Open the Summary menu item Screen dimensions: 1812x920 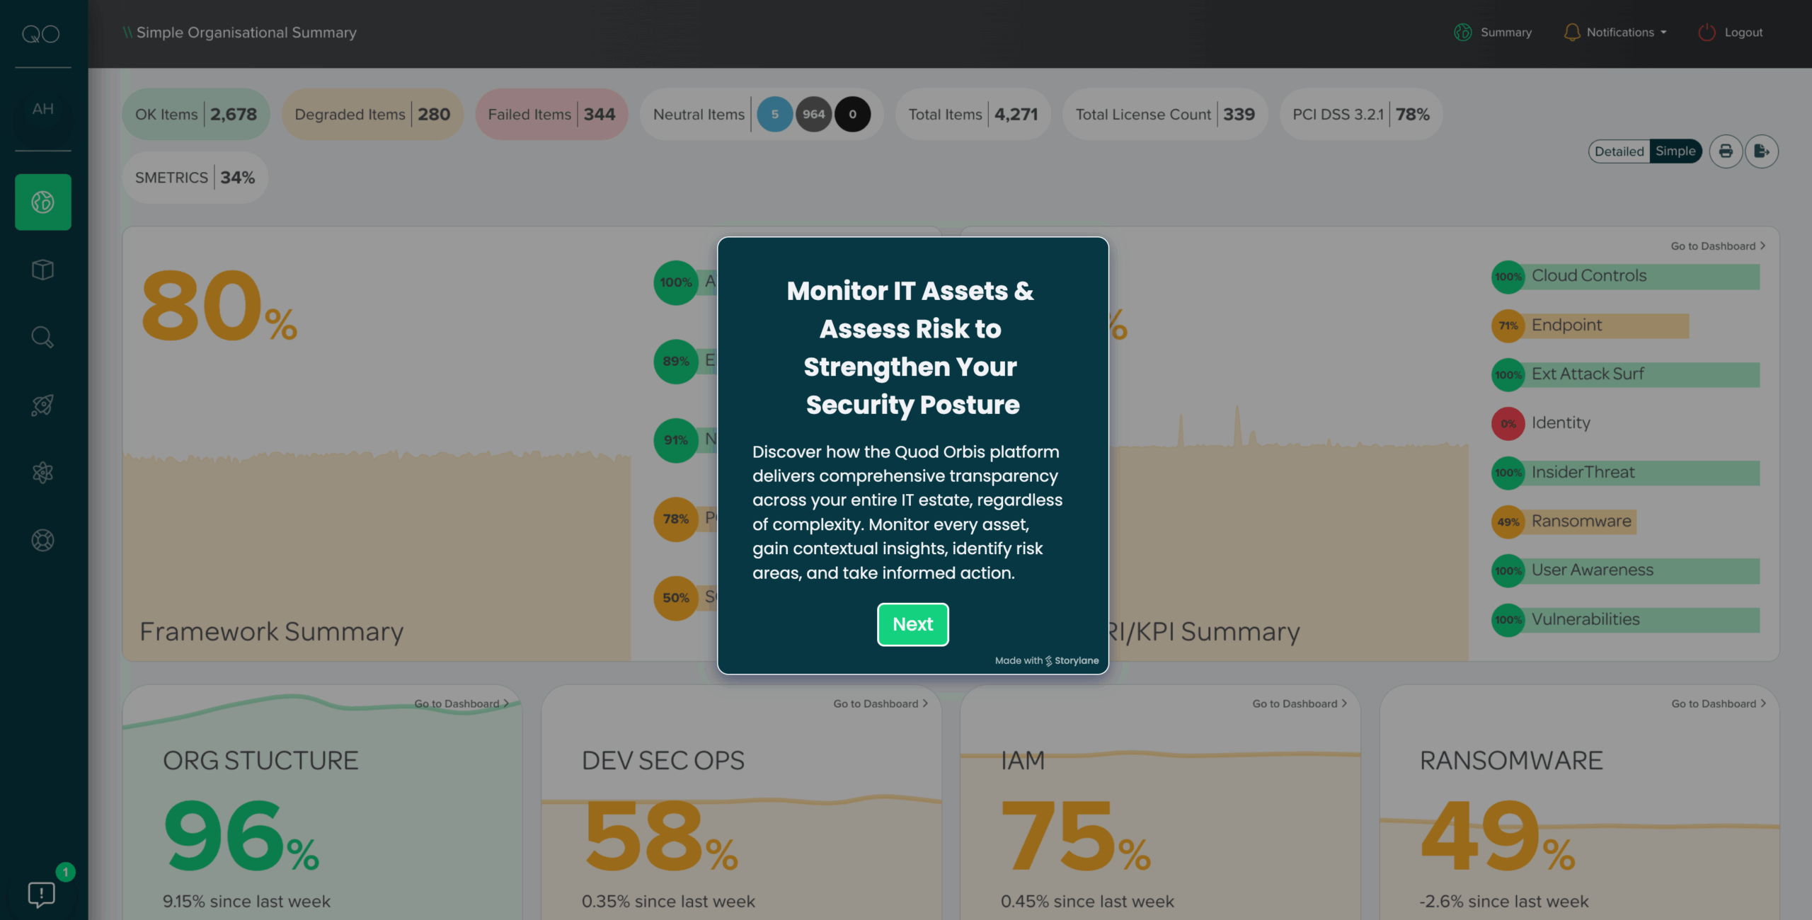[x=1493, y=33]
